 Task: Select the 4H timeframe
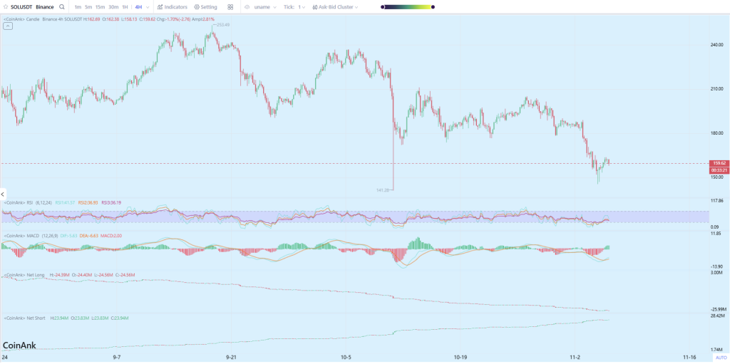tap(138, 6)
